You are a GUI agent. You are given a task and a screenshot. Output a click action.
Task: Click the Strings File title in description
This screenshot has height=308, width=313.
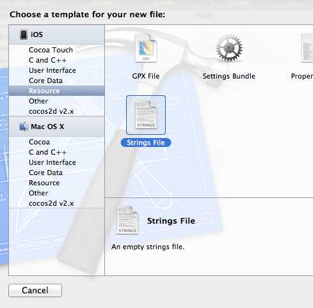coord(171,220)
